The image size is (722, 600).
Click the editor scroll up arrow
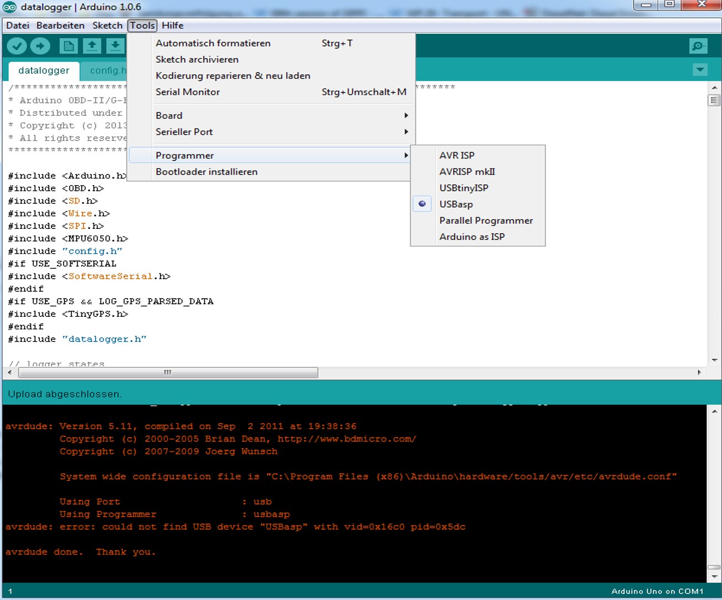tap(714, 88)
